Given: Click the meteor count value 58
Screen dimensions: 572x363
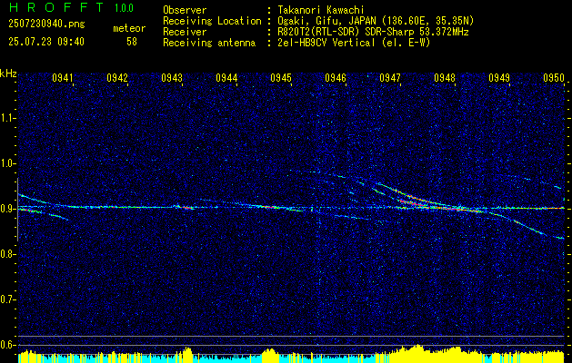Looking at the screenshot, I should click(132, 42).
